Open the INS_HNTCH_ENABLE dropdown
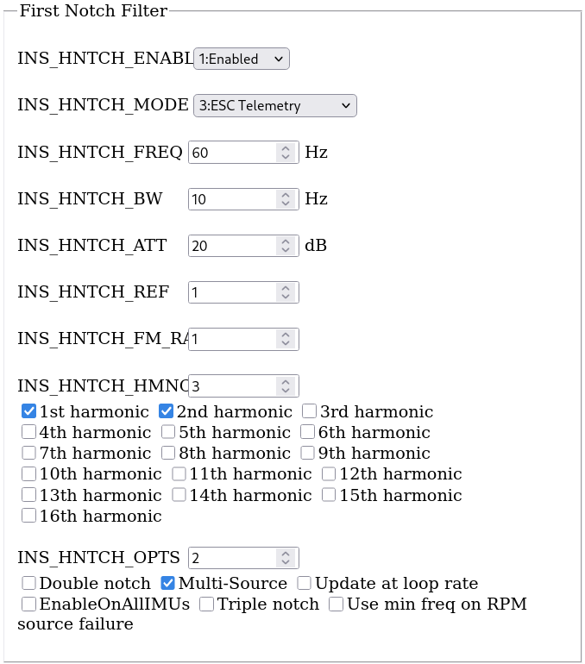 241,59
